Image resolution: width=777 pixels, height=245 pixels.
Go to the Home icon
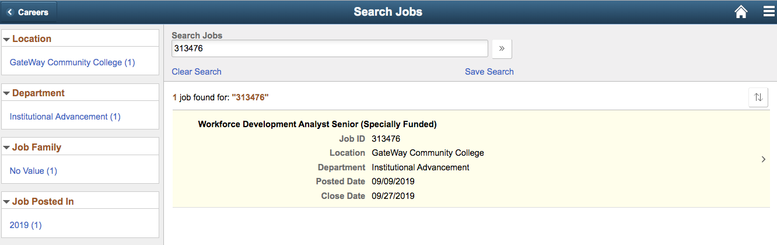741,12
